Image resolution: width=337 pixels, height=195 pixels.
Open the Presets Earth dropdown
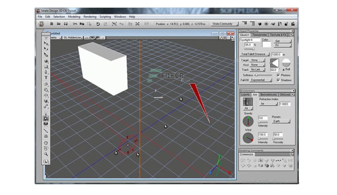pyautogui.click(x=281, y=121)
